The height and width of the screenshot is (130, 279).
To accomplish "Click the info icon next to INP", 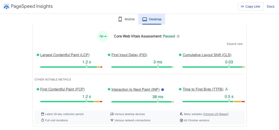I will pyautogui.click(x=162, y=90).
